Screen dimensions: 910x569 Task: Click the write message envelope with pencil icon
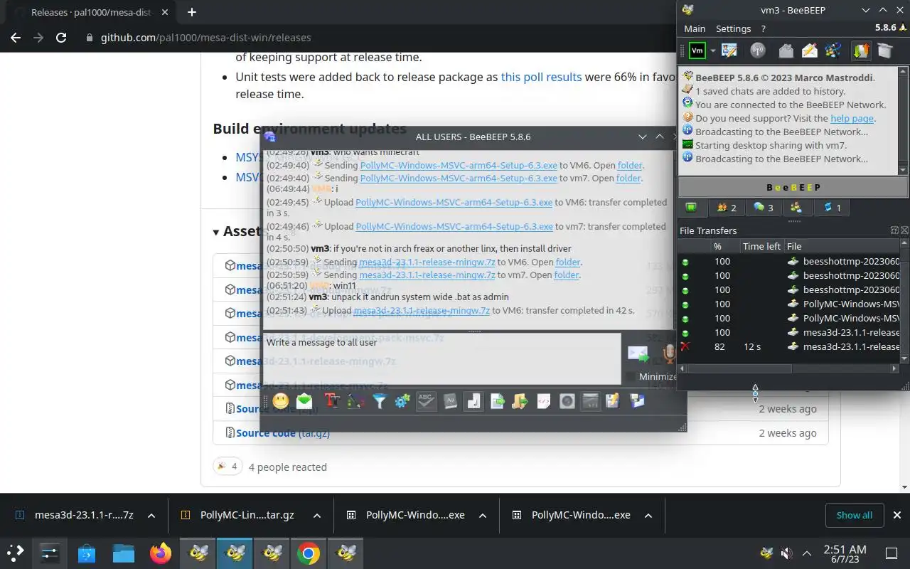tap(810, 50)
